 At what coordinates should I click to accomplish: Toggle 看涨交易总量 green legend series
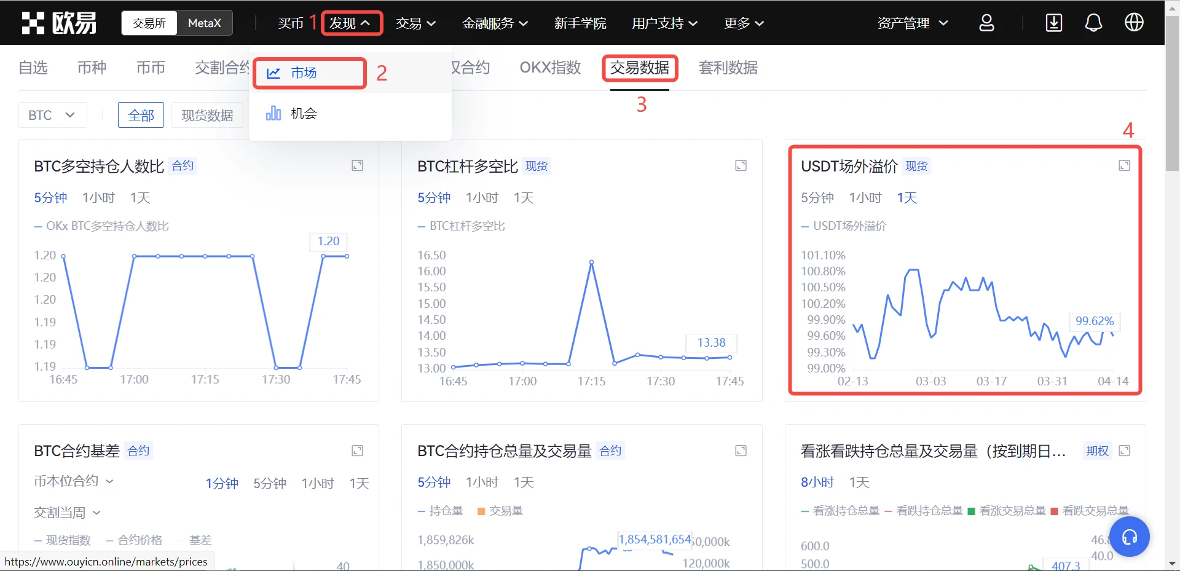click(x=1007, y=511)
